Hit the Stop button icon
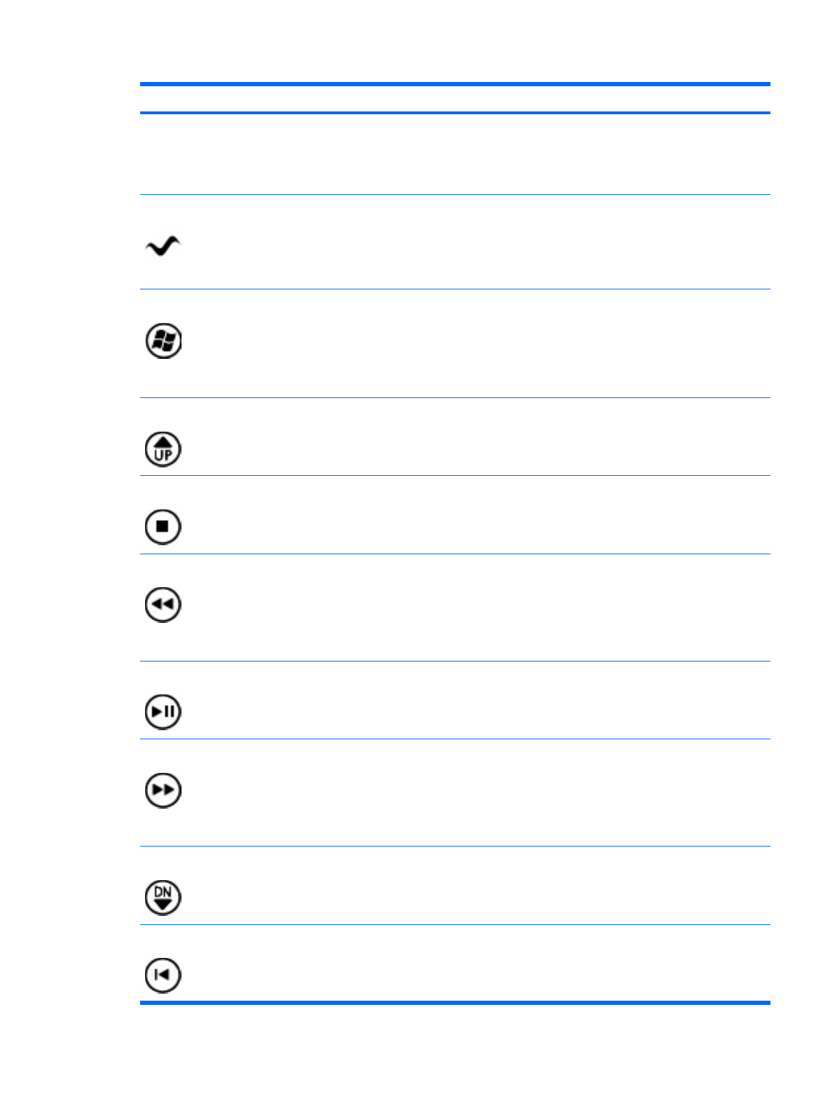The height and width of the screenshot is (1110, 834). coord(163,526)
